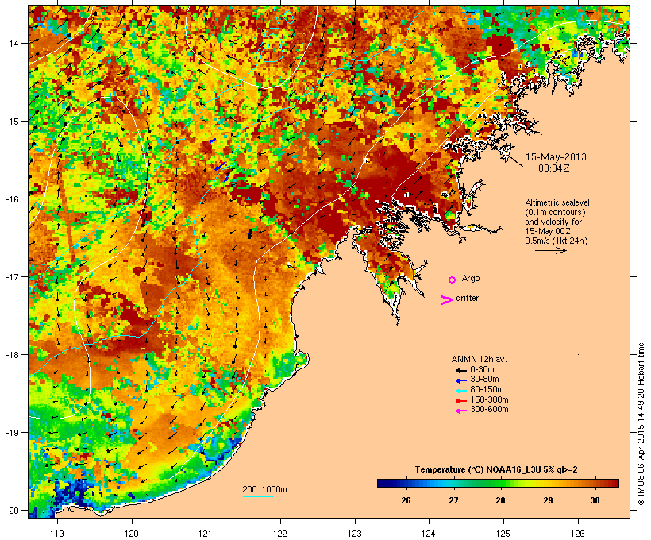Image resolution: width=651 pixels, height=540 pixels.
Task: Click the time text 00:04Z
Action: tap(554, 168)
